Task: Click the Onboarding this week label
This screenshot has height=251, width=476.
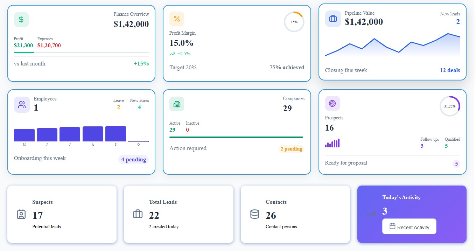Action: [x=40, y=158]
